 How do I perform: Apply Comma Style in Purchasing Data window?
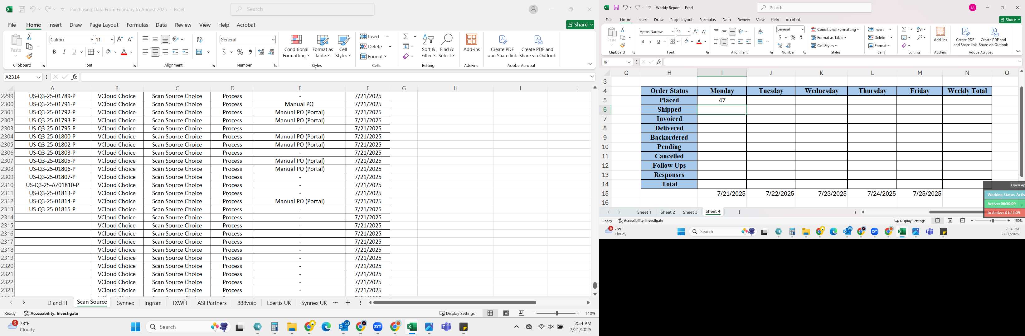pos(250,52)
